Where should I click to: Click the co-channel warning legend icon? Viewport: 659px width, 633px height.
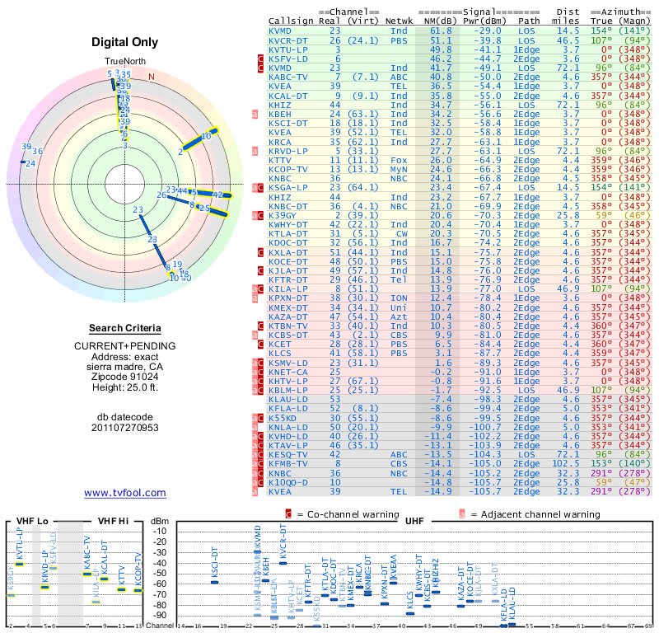(x=288, y=514)
